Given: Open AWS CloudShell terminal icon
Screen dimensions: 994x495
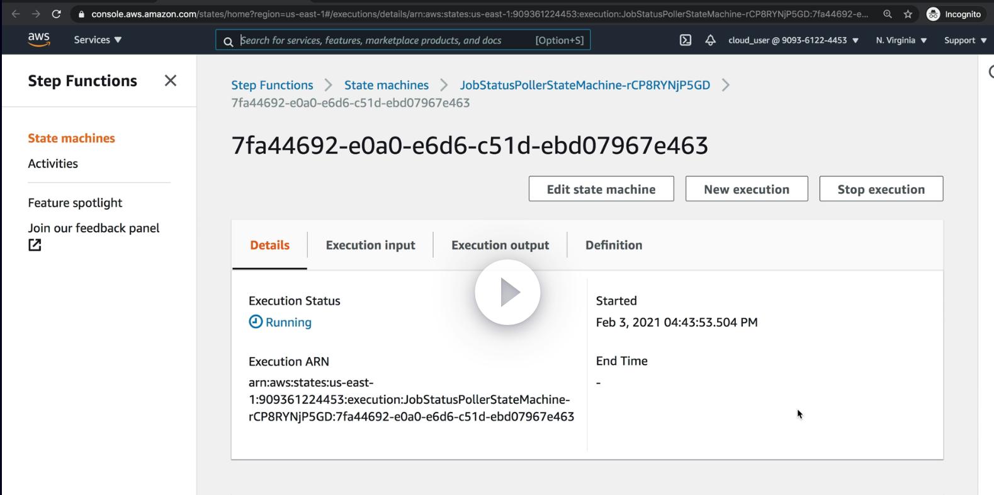Looking at the screenshot, I should click(x=686, y=40).
